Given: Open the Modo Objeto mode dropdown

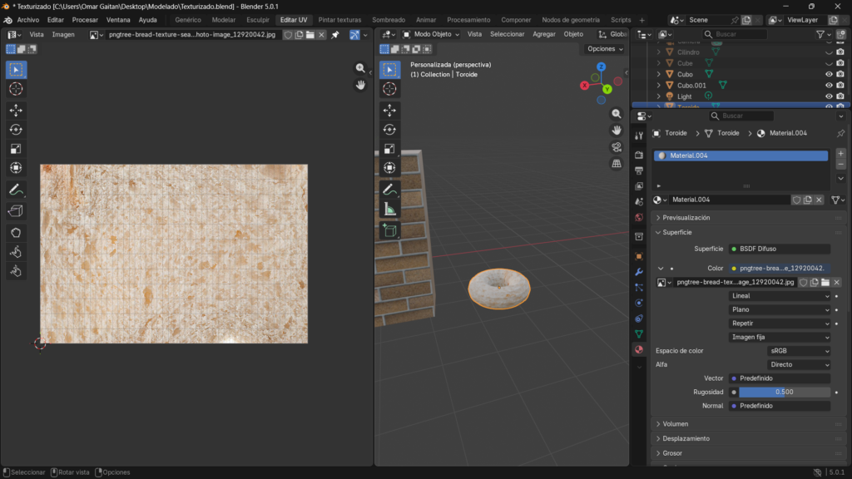Looking at the screenshot, I should click(430, 34).
